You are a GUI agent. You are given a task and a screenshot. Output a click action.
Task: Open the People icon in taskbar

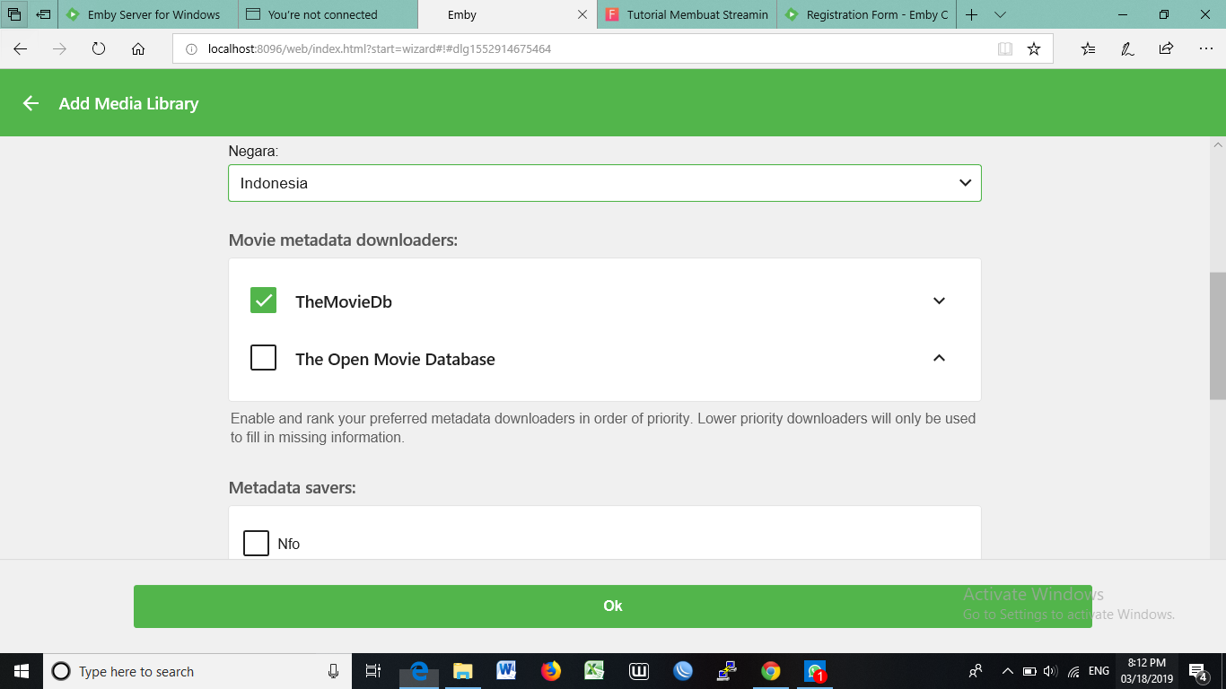[976, 671]
